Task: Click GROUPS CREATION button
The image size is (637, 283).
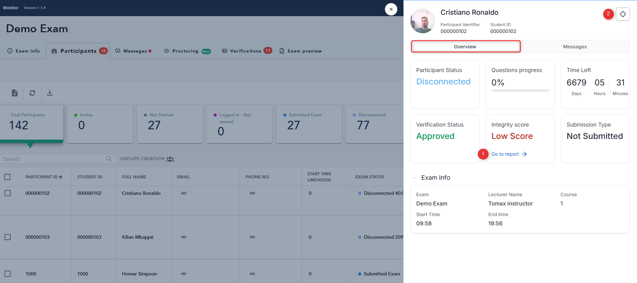Action: (147, 159)
